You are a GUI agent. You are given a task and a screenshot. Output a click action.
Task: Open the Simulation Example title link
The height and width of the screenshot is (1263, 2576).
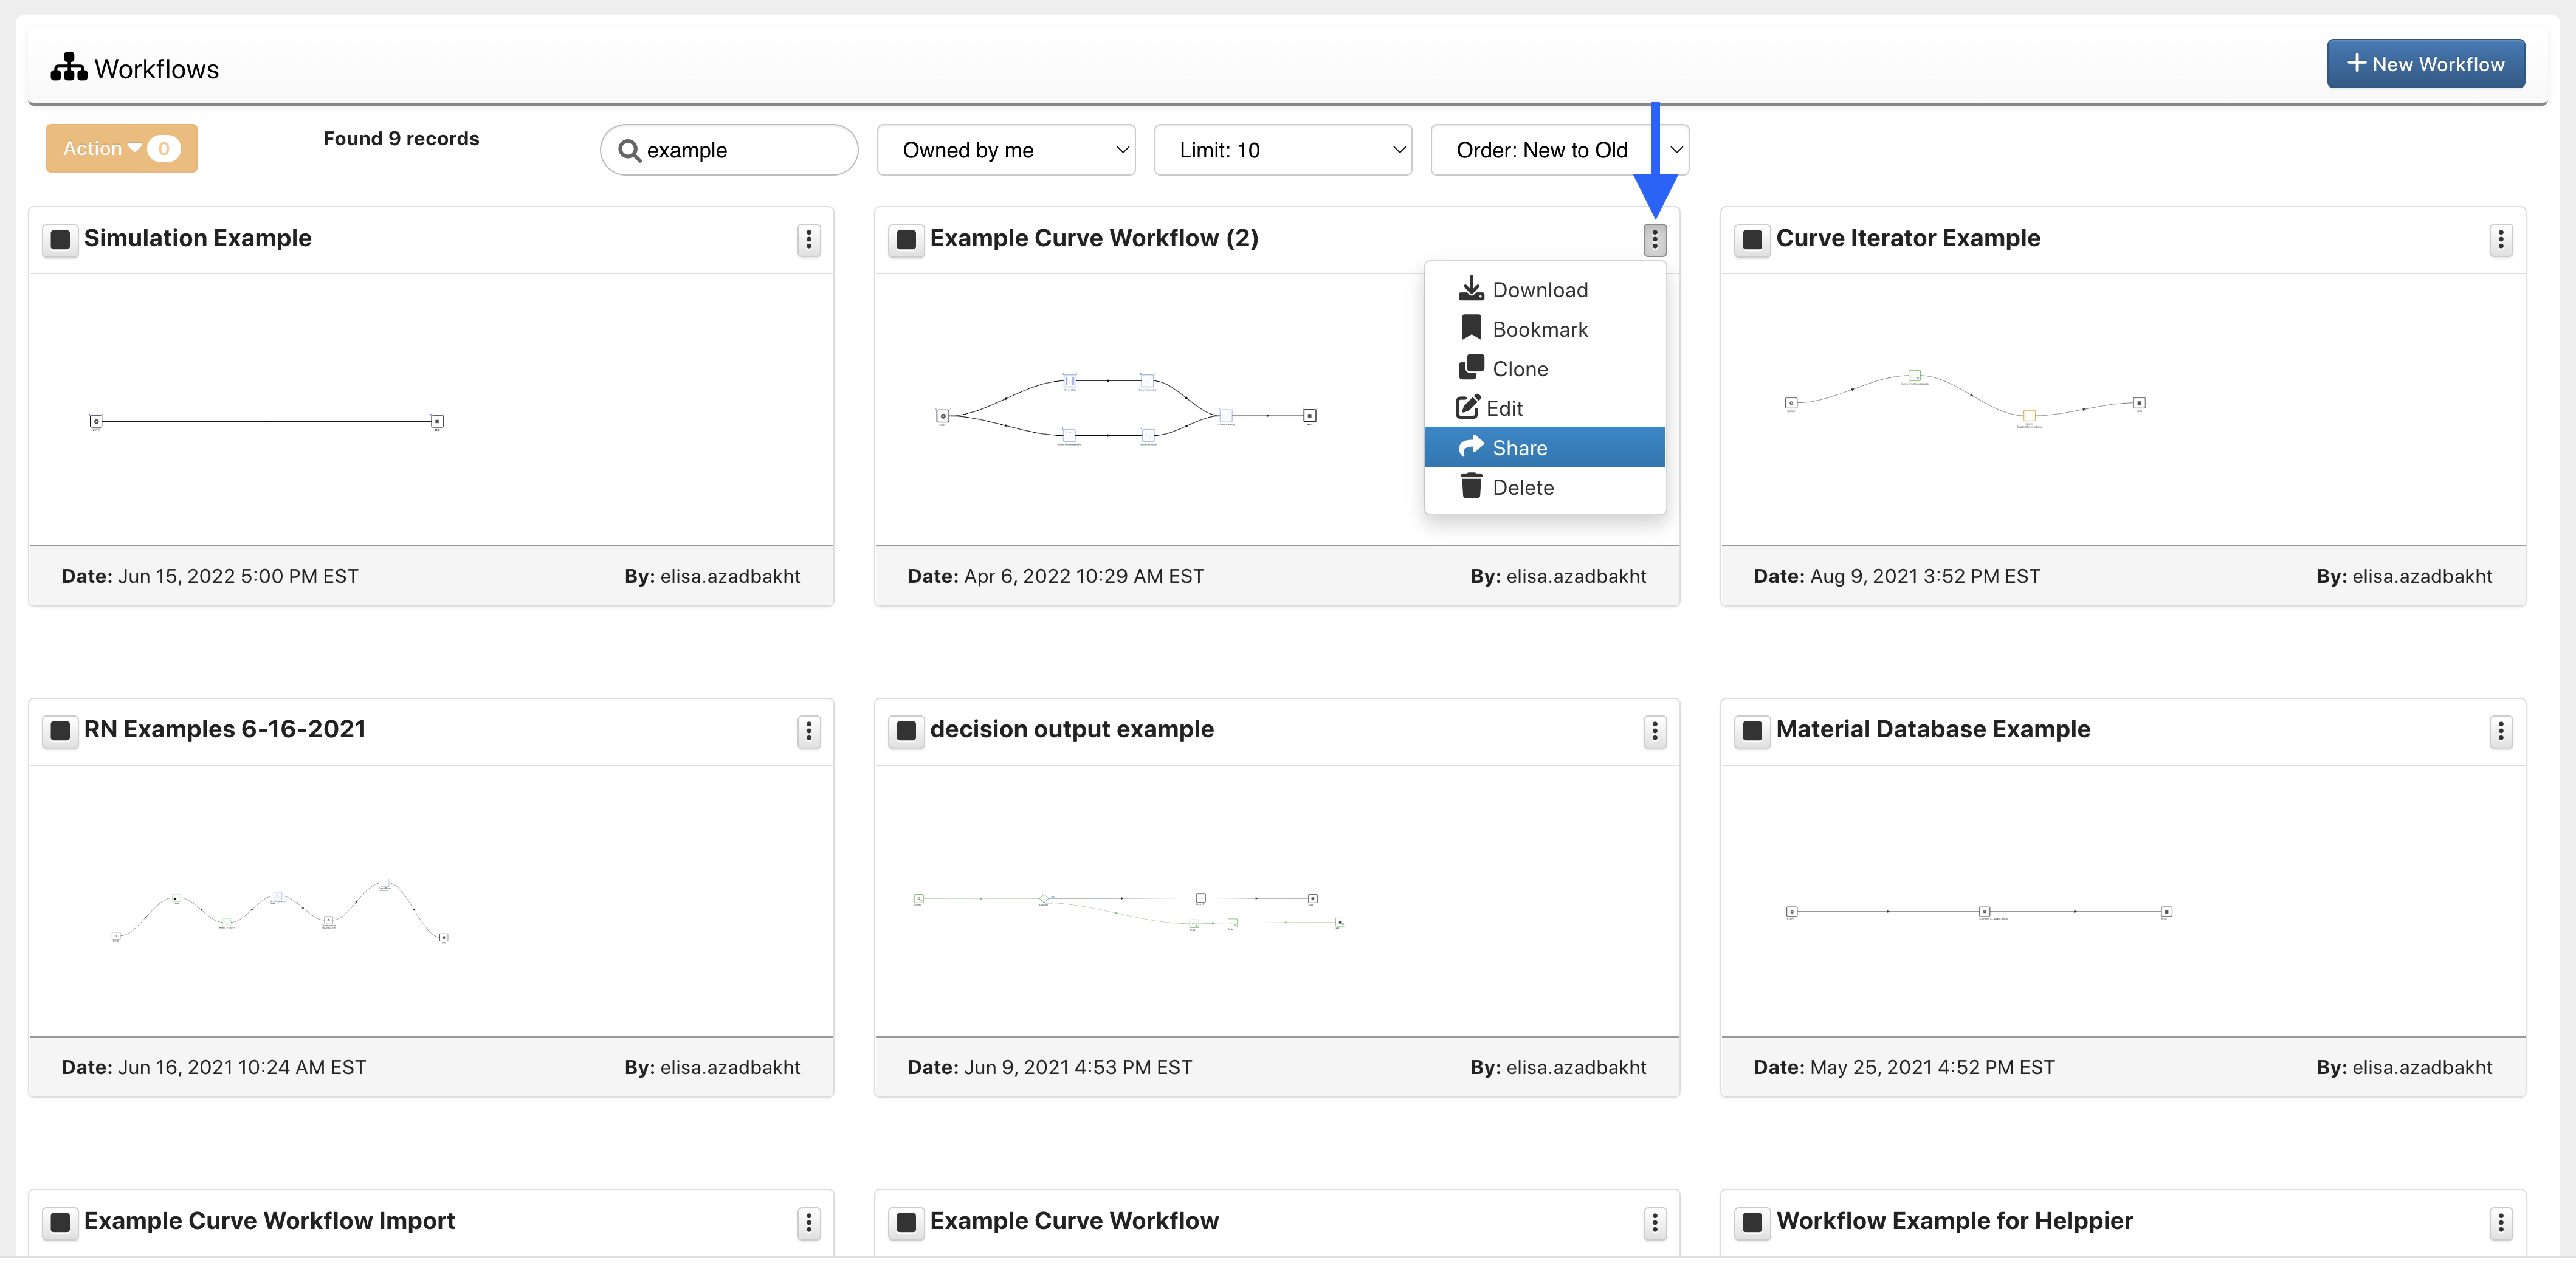click(x=198, y=238)
